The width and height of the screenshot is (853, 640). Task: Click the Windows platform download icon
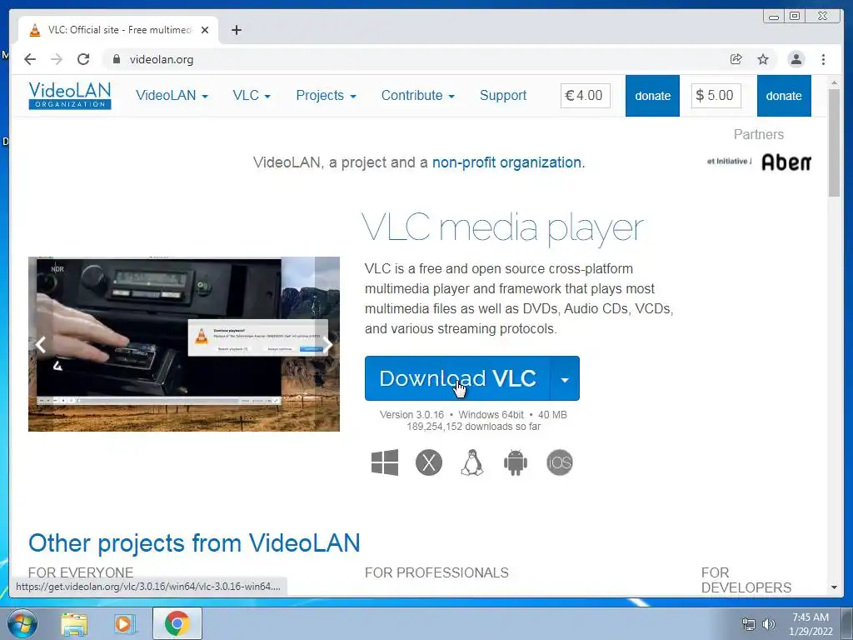point(385,462)
